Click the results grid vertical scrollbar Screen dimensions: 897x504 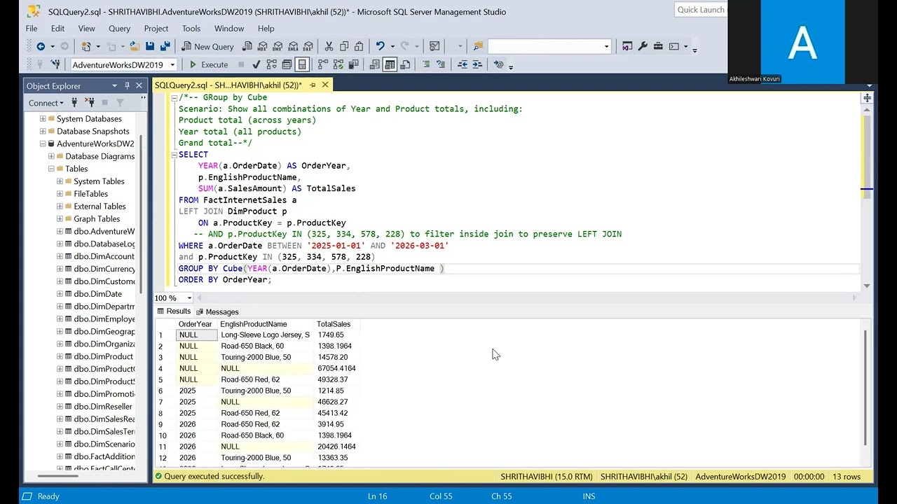[x=867, y=387]
